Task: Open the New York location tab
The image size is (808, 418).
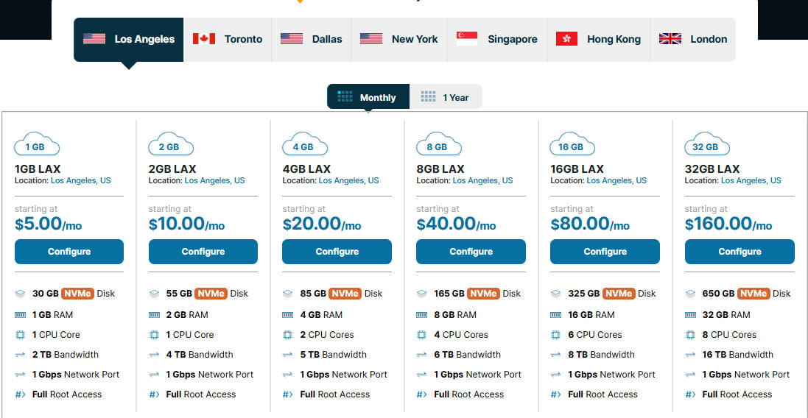Action: pyautogui.click(x=399, y=40)
